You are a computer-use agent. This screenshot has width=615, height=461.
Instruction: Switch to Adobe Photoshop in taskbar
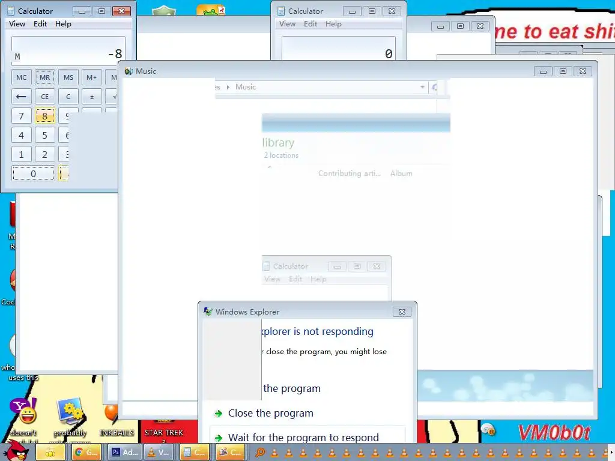coord(124,453)
